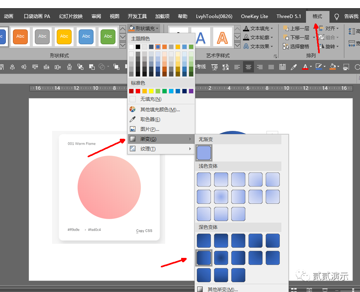Click the bring to front icon
360x292 pixels.
point(116,67)
